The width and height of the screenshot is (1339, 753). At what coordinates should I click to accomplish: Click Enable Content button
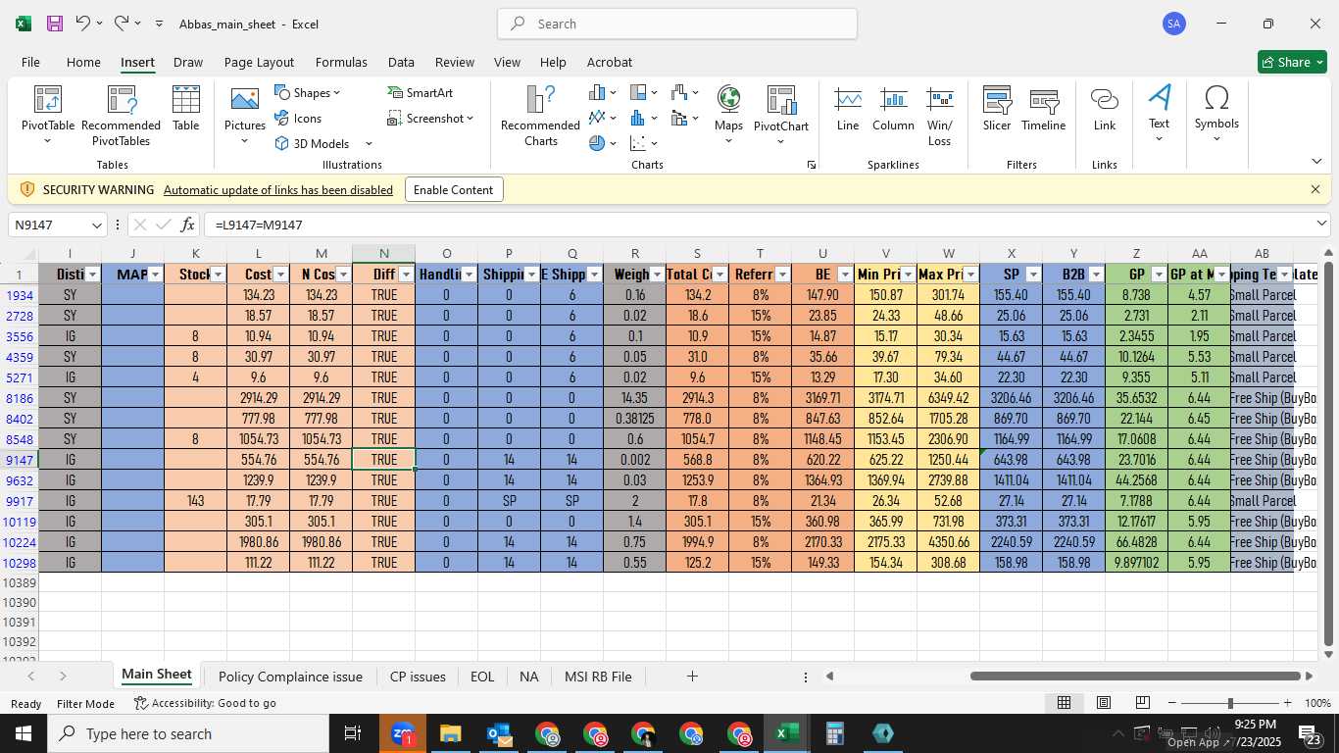coord(454,189)
